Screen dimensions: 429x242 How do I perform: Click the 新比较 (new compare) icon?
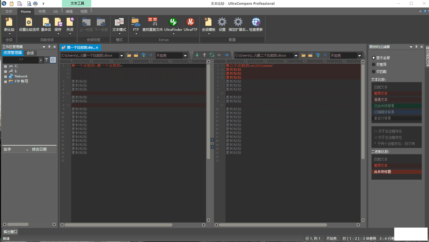tap(9, 22)
